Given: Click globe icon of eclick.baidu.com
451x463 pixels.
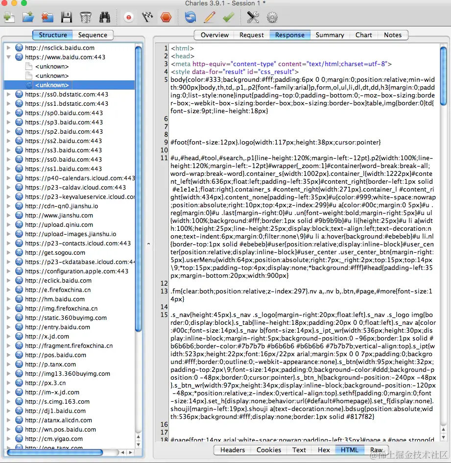Looking at the screenshot, I should (19, 280).
